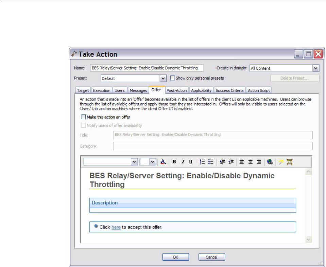This screenshot has width=326, height=267.
Task: Click the Delete Preset button
Action: point(295,78)
